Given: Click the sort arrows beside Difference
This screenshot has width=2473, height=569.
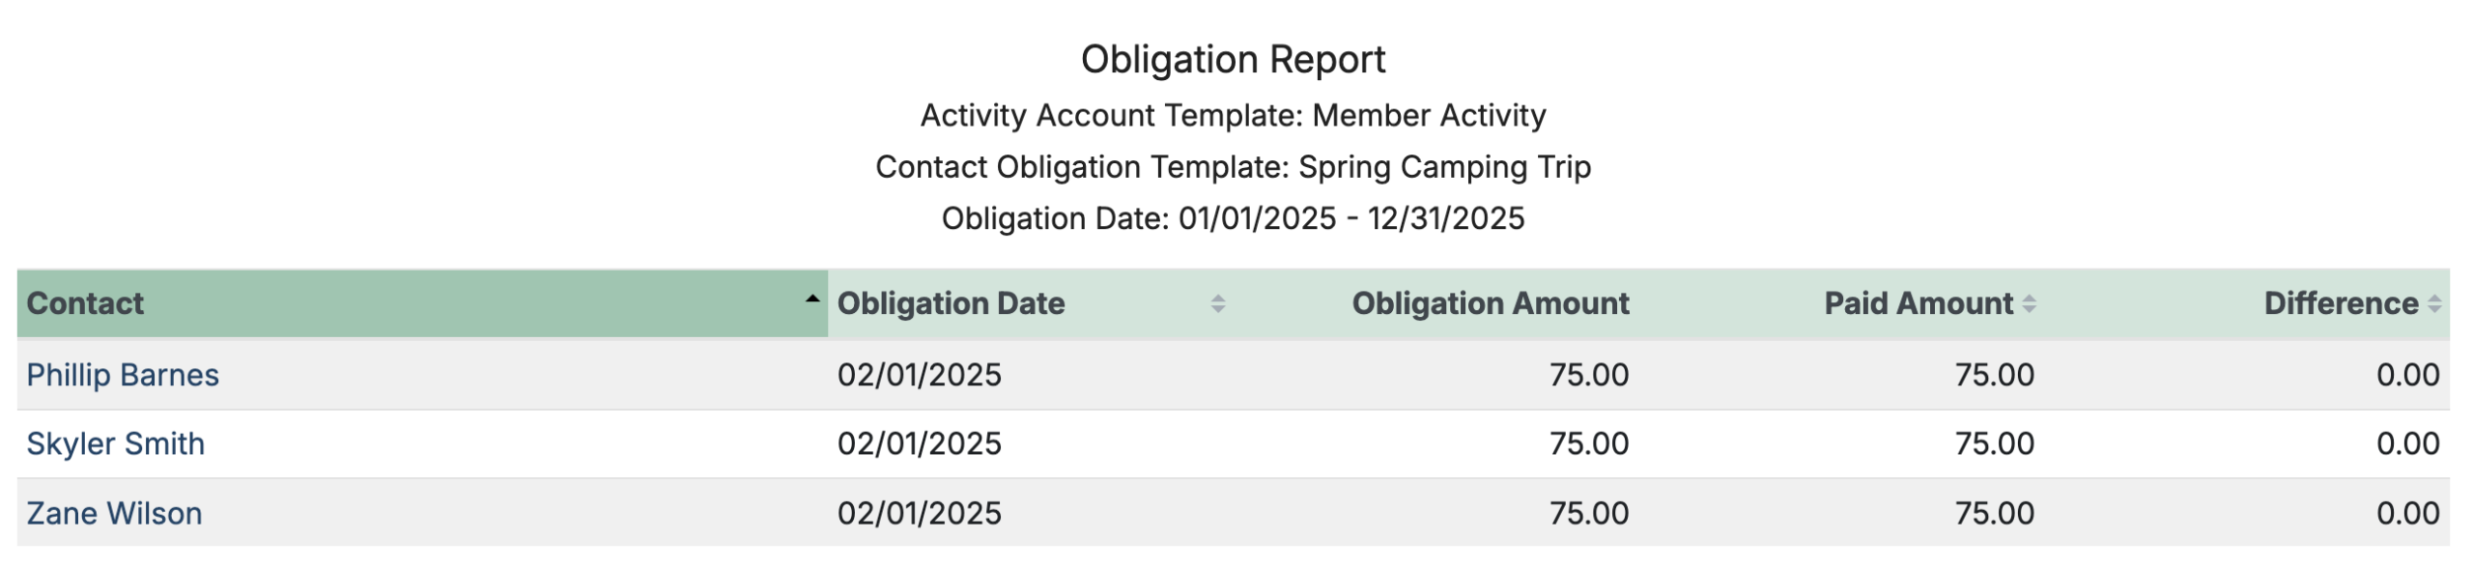Looking at the screenshot, I should (2434, 303).
